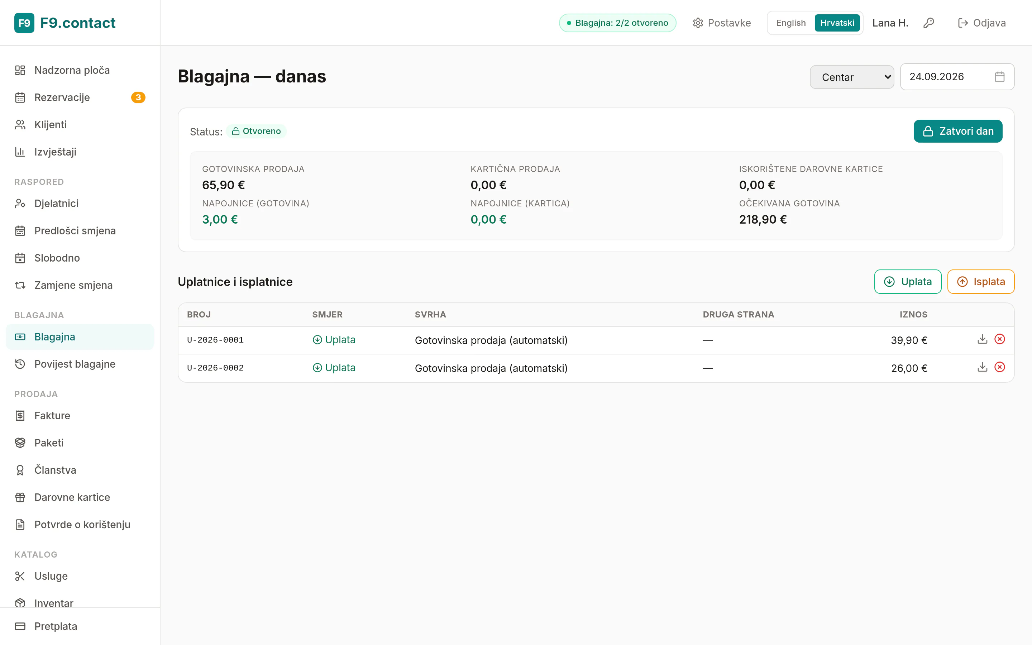Select Hrvatski language option
Screen dimensions: 1032x645
point(837,23)
